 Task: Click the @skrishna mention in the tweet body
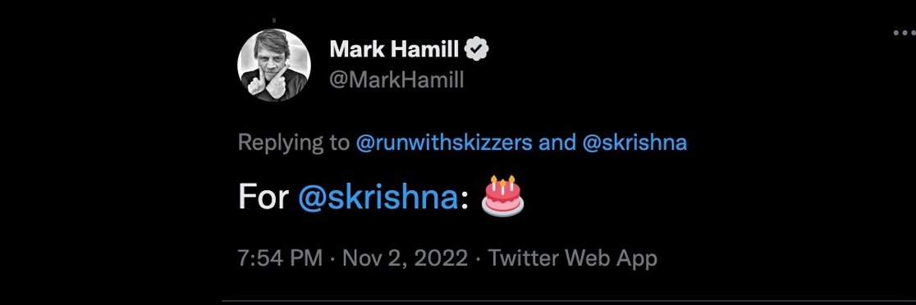[378, 198]
